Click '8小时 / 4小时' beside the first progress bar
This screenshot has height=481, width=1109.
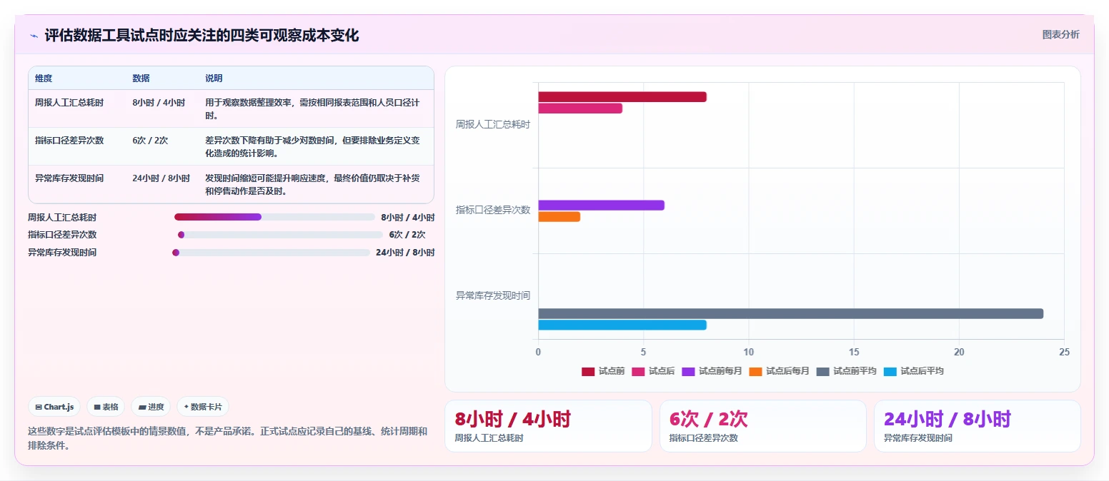pos(407,218)
